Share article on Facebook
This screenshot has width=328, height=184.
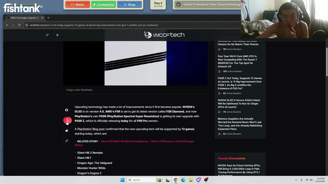pyautogui.click(x=67, y=110)
